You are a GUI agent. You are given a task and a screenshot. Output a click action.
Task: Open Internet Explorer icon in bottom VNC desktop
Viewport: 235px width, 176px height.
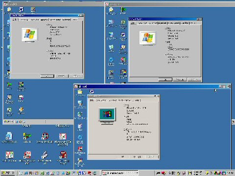[x=80, y=137]
